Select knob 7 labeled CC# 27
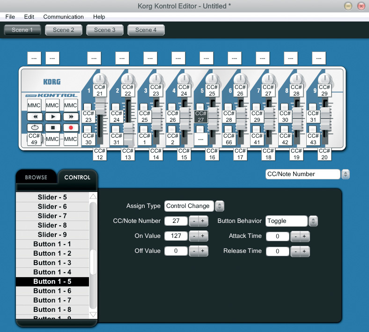 click(268, 90)
